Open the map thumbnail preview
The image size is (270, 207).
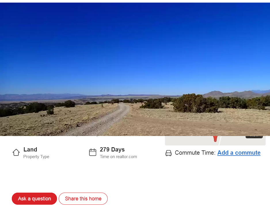(215, 141)
